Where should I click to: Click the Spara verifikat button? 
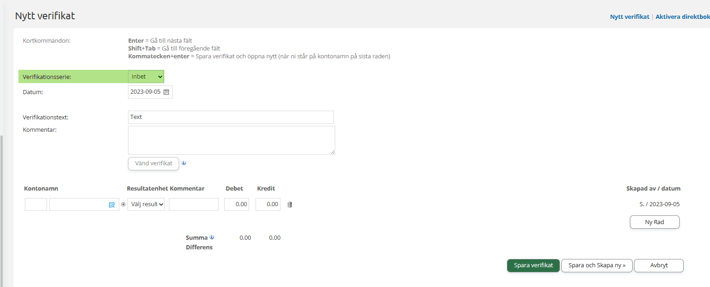(x=533, y=265)
